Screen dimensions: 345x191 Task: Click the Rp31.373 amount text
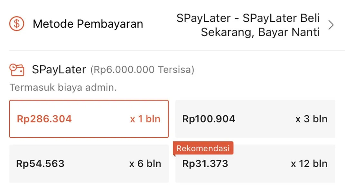click(x=205, y=163)
